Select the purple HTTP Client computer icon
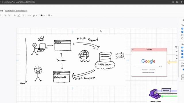Screen dimensions: 184x103 [x=155, y=94]
